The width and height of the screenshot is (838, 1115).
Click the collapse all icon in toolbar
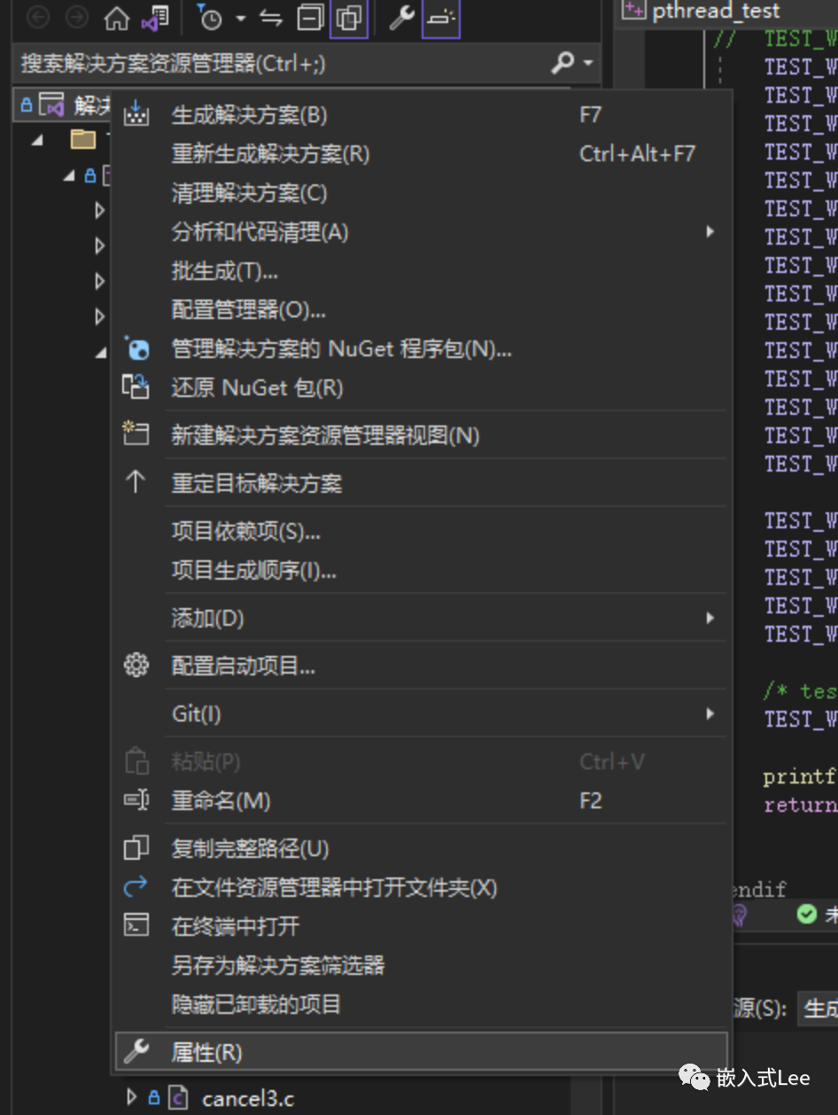point(310,18)
